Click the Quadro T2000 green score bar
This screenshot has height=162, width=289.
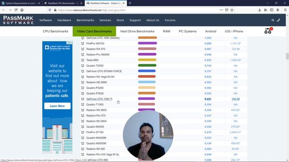tap(147, 65)
